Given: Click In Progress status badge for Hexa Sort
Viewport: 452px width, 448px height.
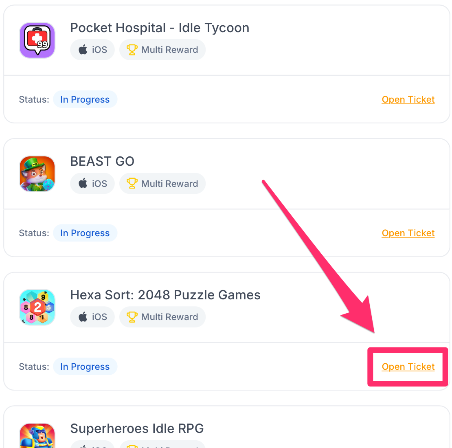Looking at the screenshot, I should [x=85, y=367].
